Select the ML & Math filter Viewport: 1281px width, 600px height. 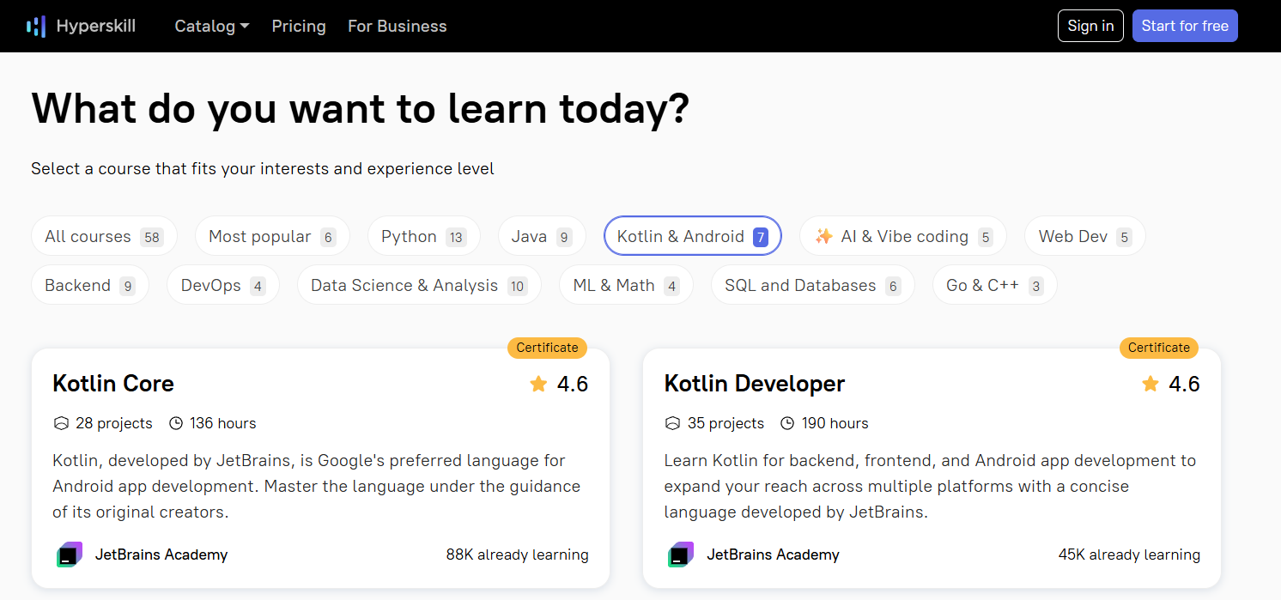626,285
